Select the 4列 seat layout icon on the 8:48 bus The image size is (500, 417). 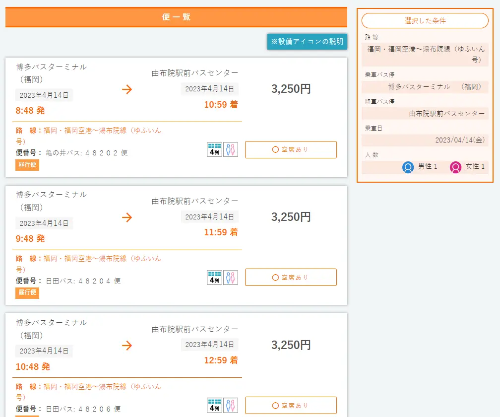(214, 149)
